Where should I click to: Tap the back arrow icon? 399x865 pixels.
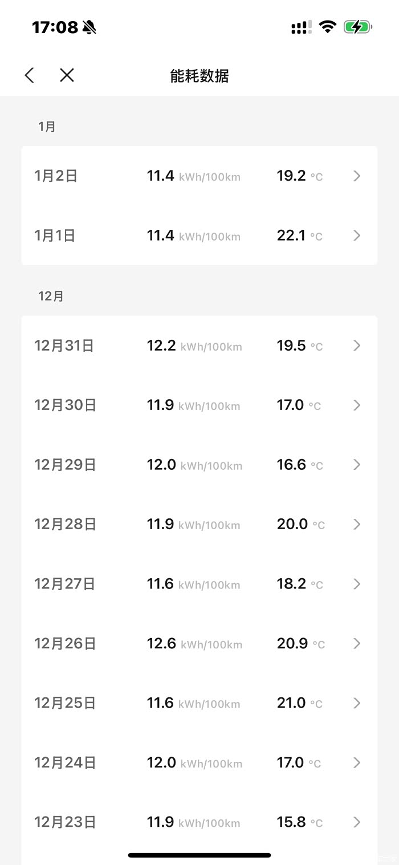tap(30, 75)
